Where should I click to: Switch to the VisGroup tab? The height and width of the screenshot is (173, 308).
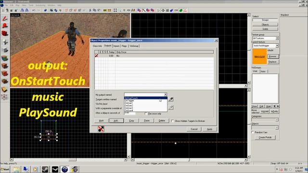[x=134, y=46]
